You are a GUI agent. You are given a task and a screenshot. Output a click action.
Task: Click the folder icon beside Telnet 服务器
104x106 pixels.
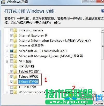pyautogui.click(x=15, y=77)
